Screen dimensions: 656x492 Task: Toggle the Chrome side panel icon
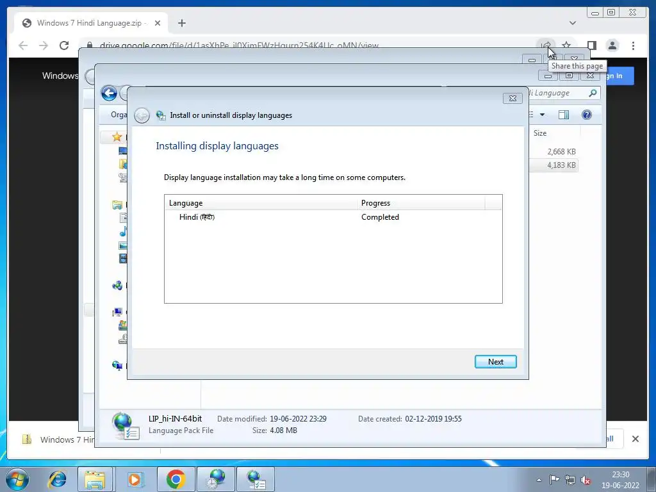click(591, 45)
